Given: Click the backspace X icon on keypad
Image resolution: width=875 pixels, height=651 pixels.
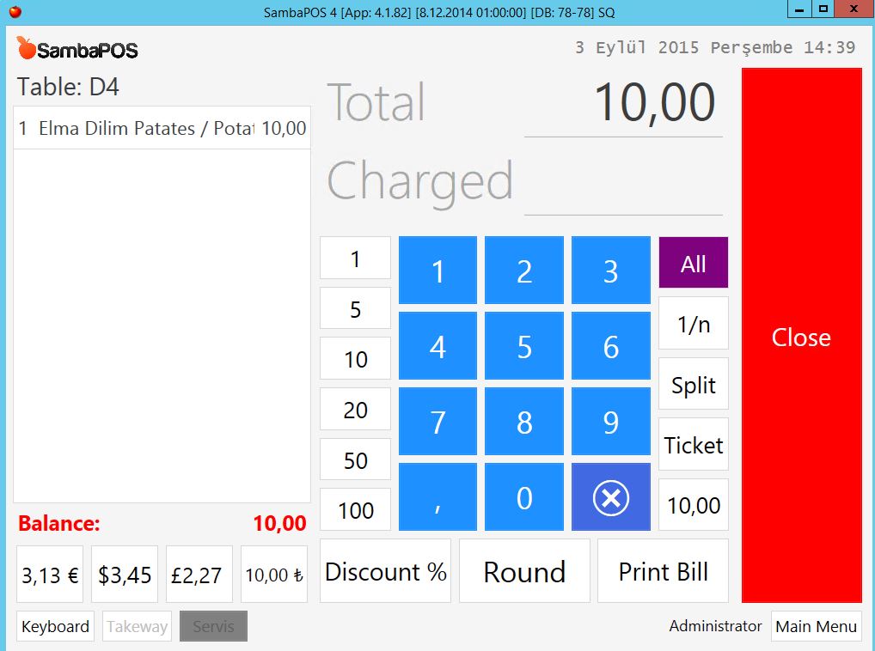Looking at the screenshot, I should (610, 497).
